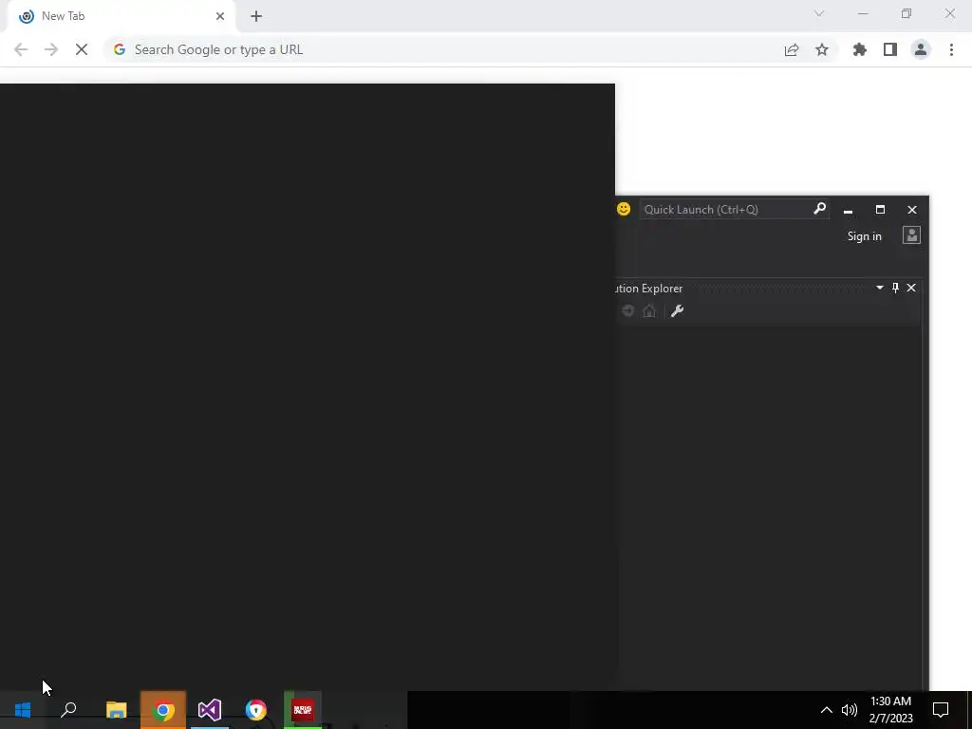972x729 pixels.
Task: Click the Solution Explorer home icon
Action: pos(649,310)
